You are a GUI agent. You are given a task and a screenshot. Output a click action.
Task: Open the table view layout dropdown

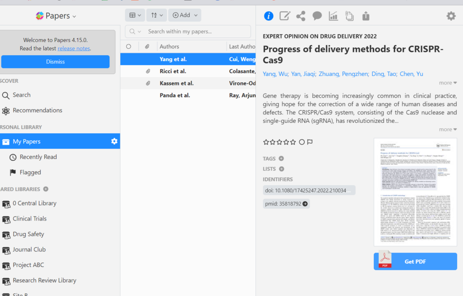135,15
